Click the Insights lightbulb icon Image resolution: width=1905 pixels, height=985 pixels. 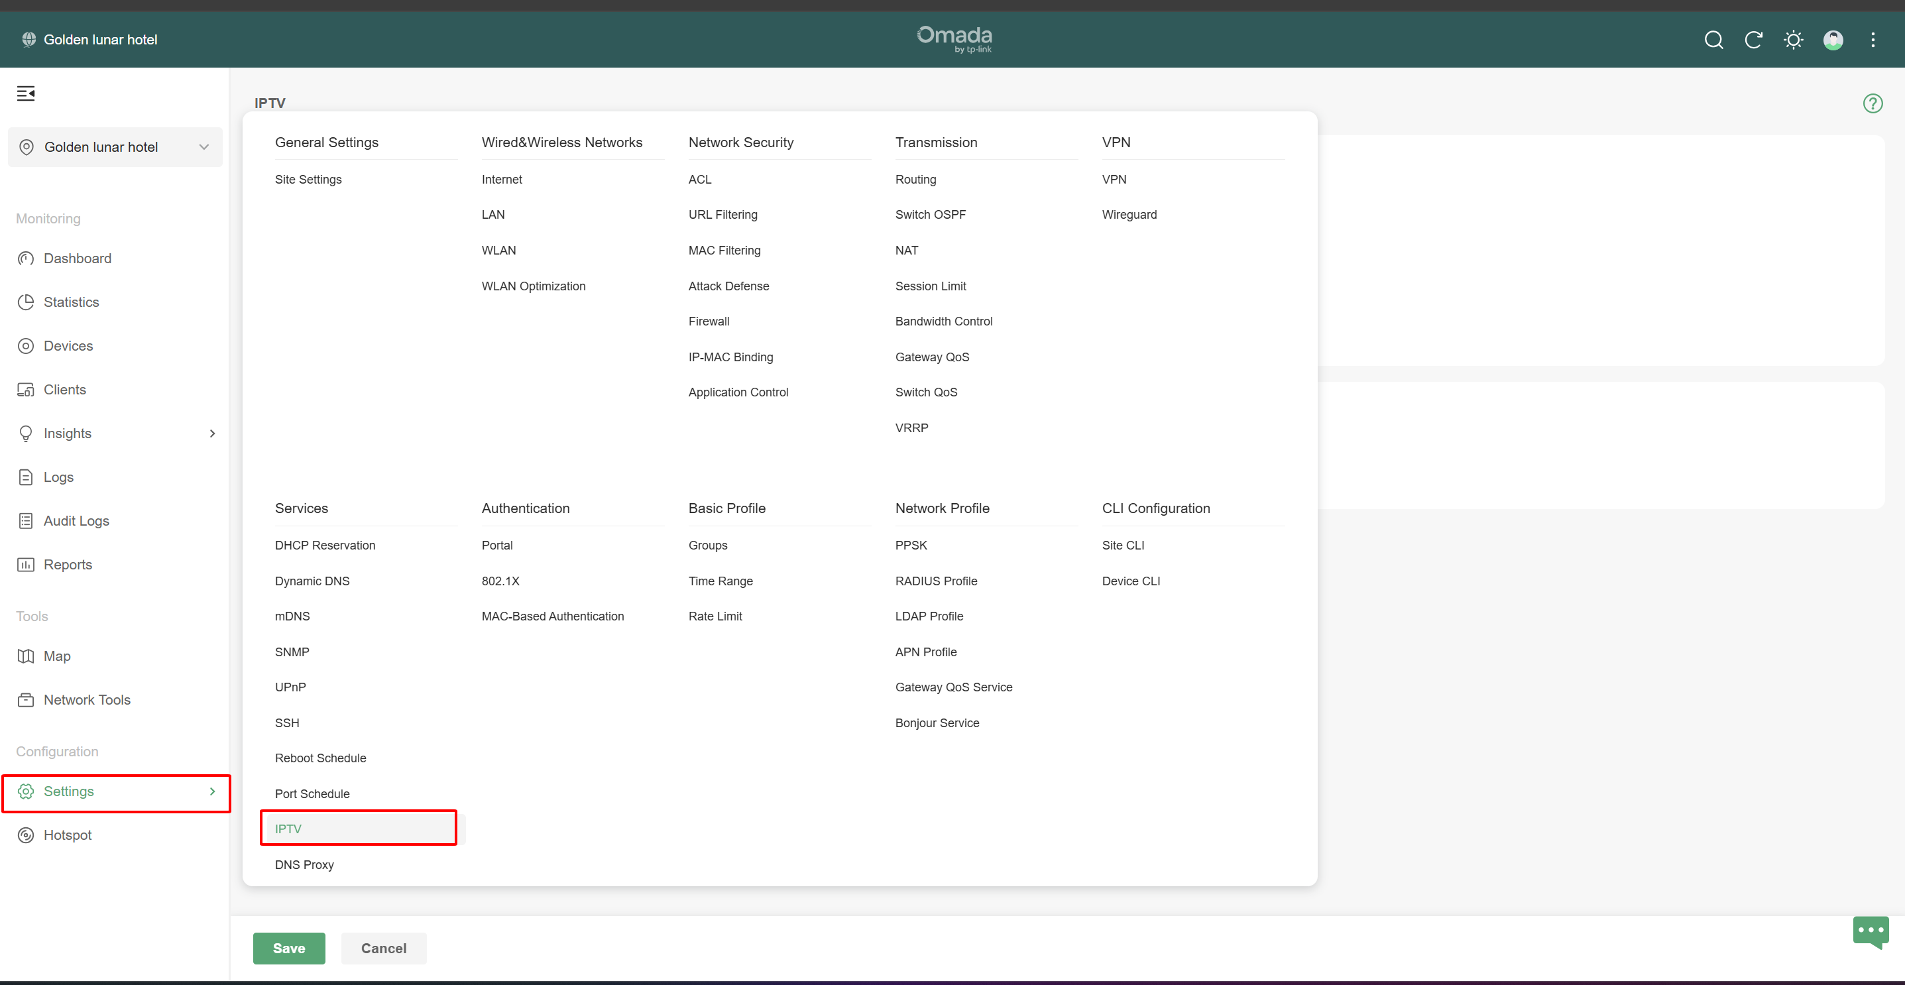26,434
